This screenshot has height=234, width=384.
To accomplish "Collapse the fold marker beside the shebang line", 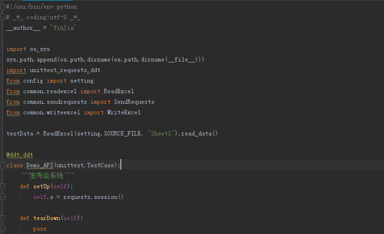I will tap(3, 7).
